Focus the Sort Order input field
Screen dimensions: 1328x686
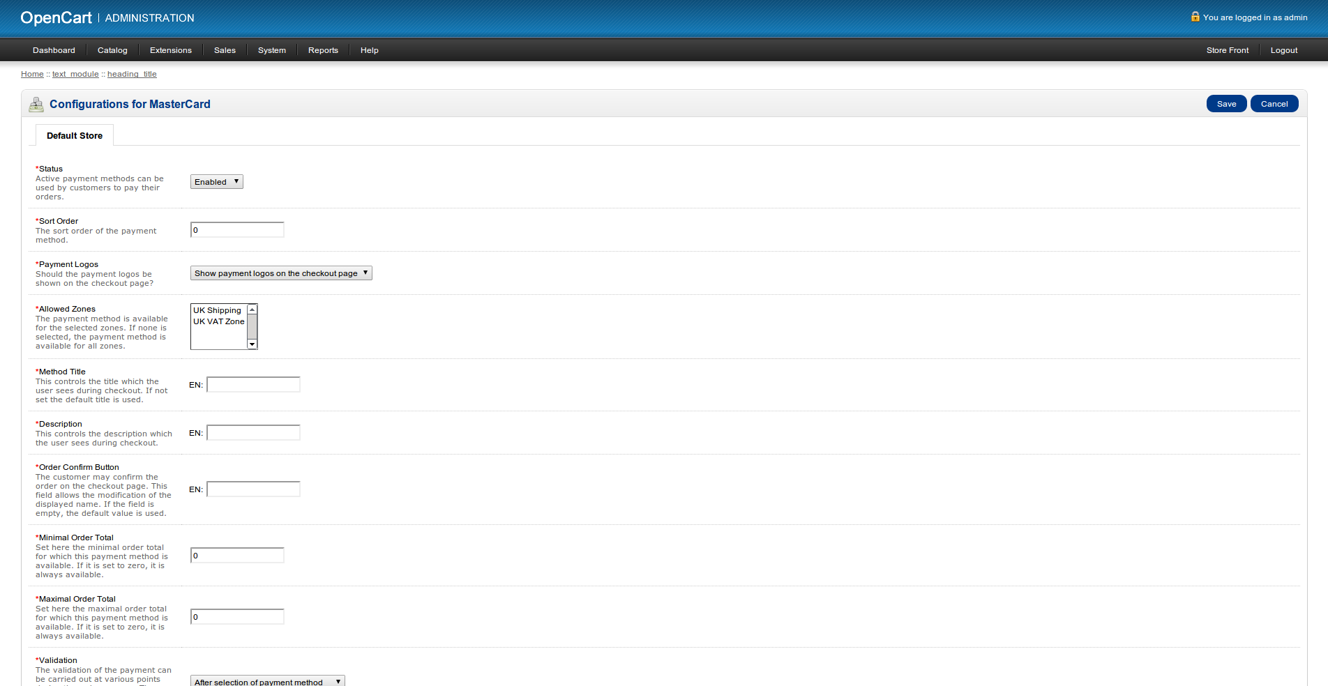point(237,230)
